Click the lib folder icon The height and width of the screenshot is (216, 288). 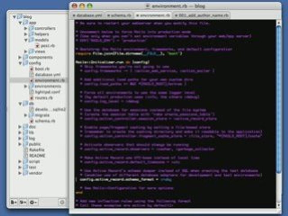click(x=25, y=133)
